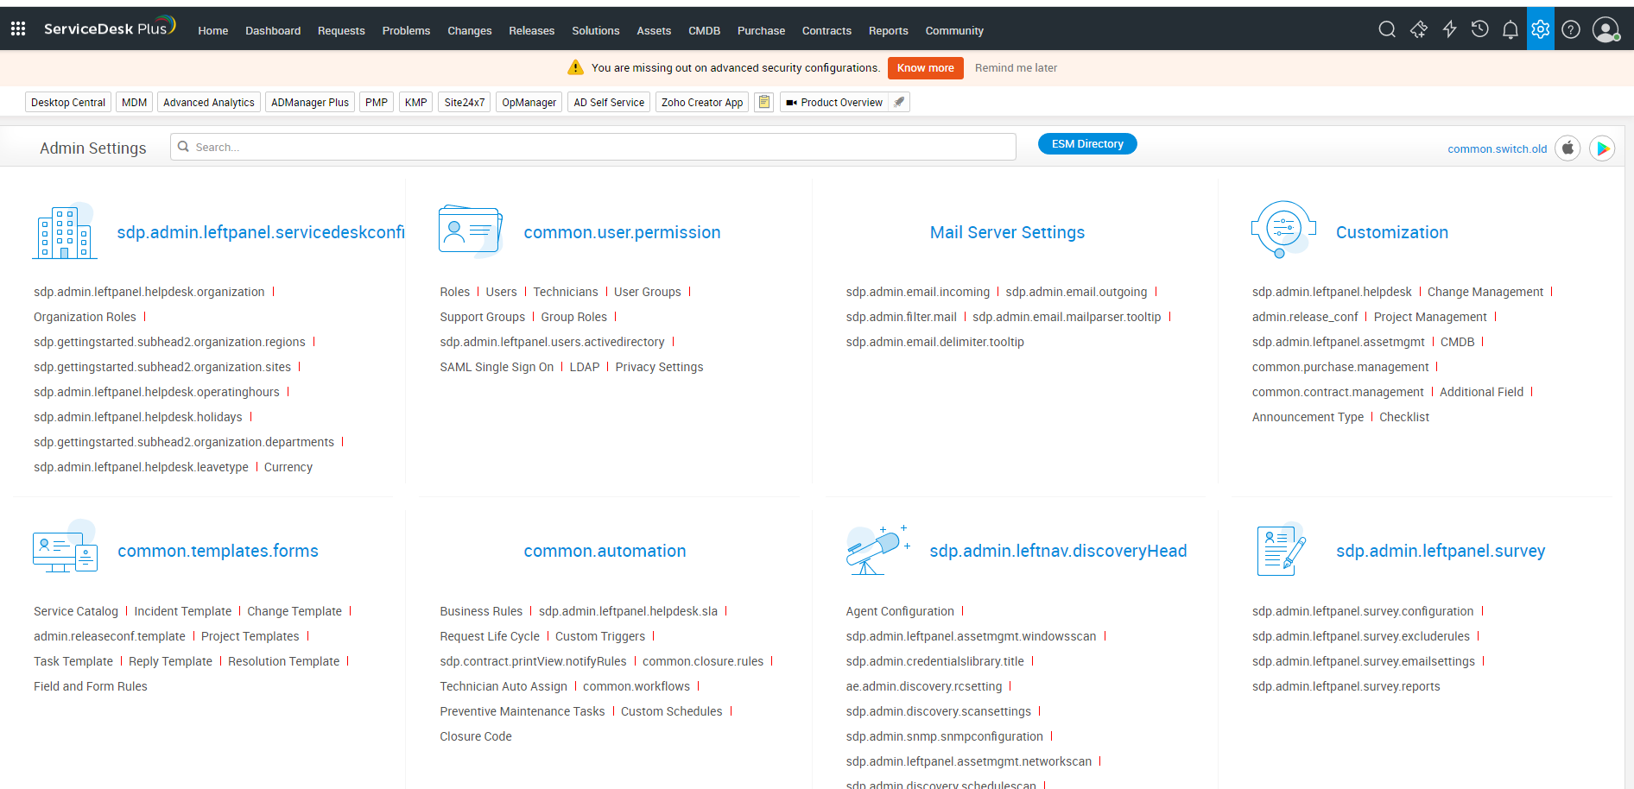Open the Project Management link

[x=1430, y=317]
